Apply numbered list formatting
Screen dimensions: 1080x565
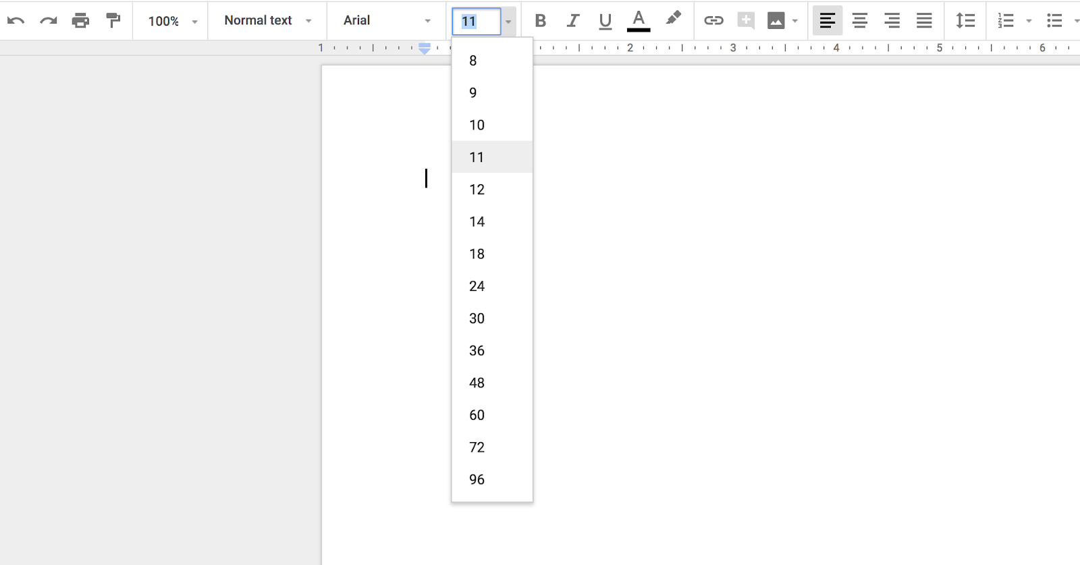(x=1006, y=21)
